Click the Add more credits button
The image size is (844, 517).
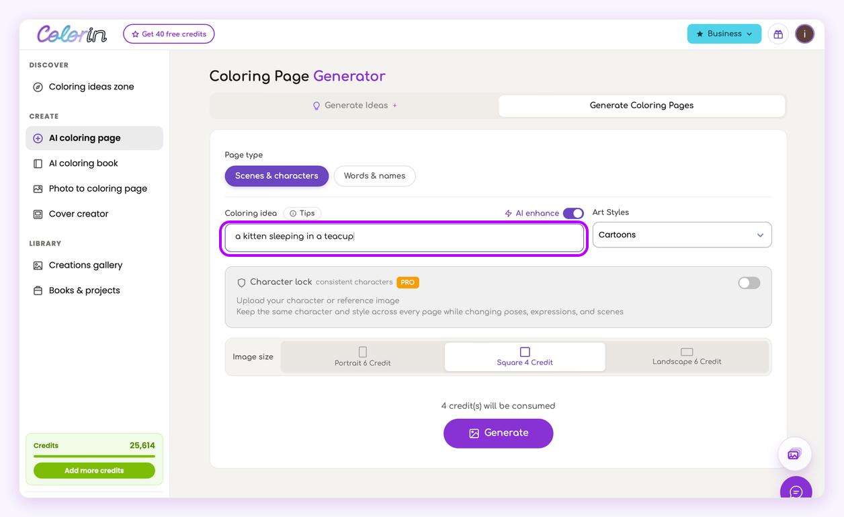pyautogui.click(x=94, y=471)
